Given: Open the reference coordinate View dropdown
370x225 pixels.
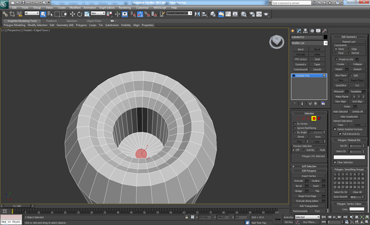Looking at the screenshot, I should pyautogui.click(x=98, y=13).
